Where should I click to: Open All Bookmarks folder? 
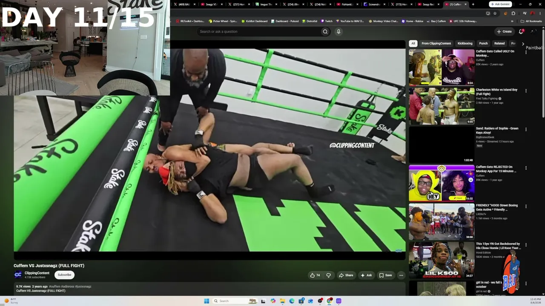coord(531,21)
